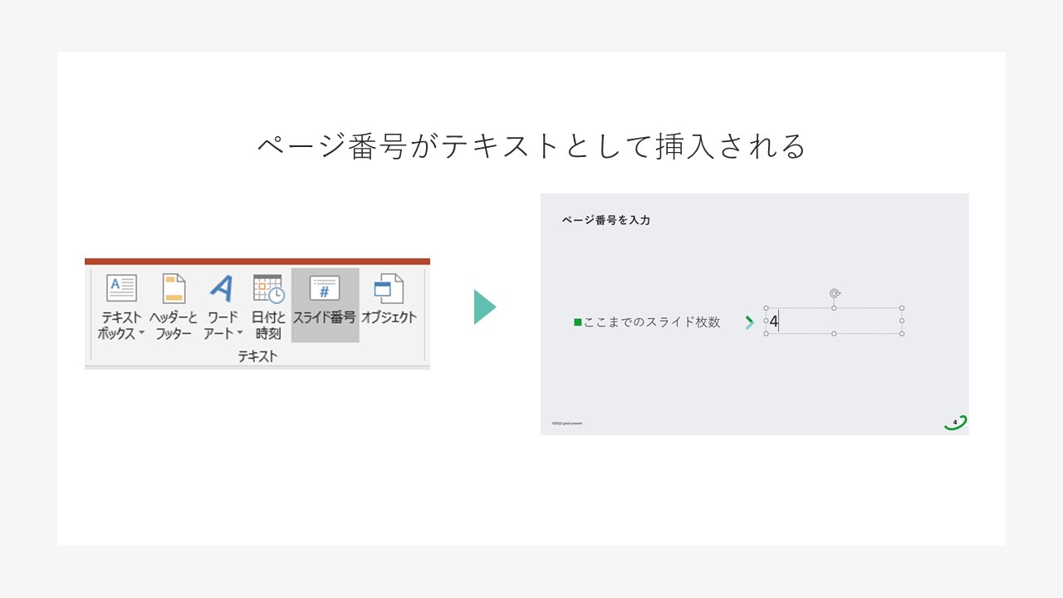Image resolution: width=1063 pixels, height=598 pixels.
Task: Select the ここまでのスライド枚数 text
Action: point(652,322)
